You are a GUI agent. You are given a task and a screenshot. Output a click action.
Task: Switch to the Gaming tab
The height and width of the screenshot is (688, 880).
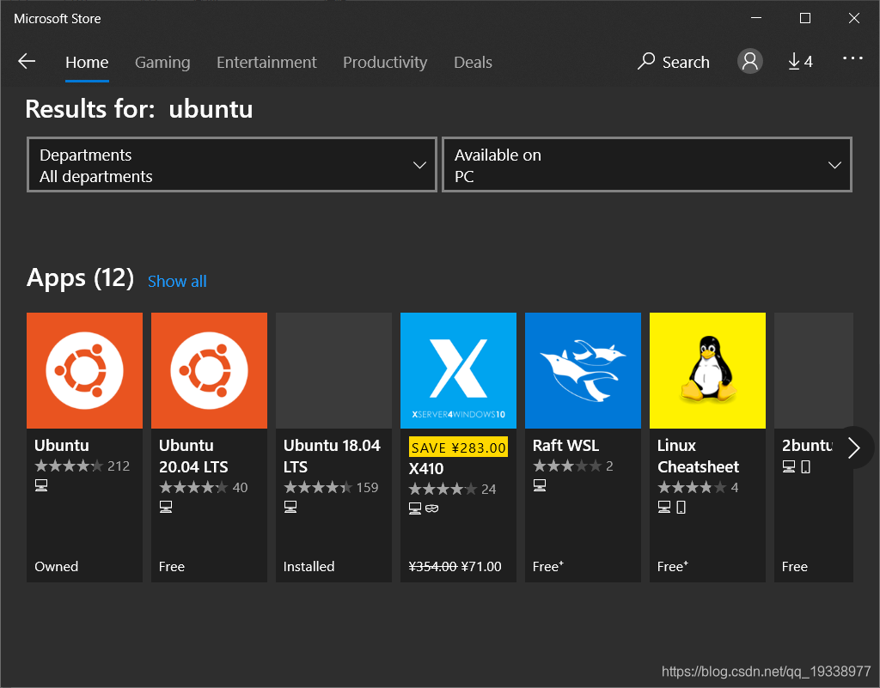[x=162, y=62]
